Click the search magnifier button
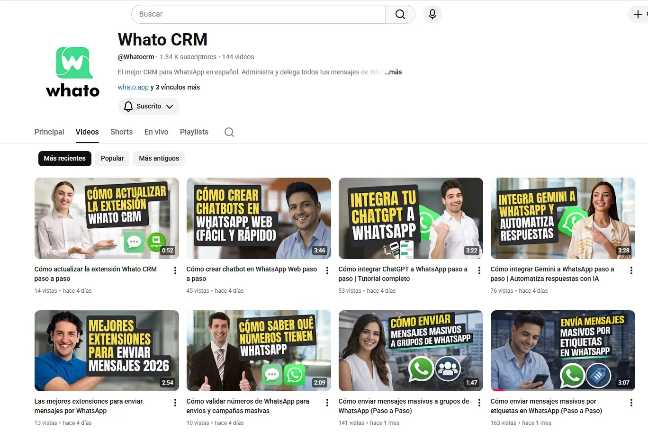 click(x=400, y=14)
